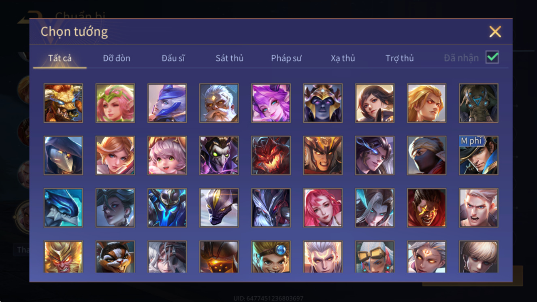Open the Trợ thủ tab
The image size is (537, 302).
pos(400,58)
